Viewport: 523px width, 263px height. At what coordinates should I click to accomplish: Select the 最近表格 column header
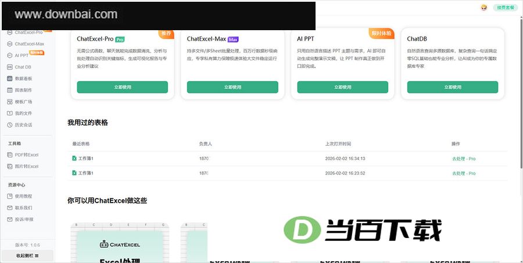pos(81,143)
